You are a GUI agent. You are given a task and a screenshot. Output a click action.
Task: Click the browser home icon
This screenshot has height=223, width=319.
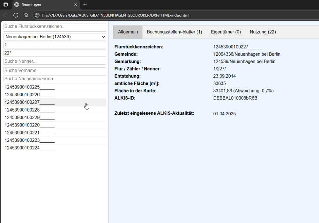click(x=26, y=15)
